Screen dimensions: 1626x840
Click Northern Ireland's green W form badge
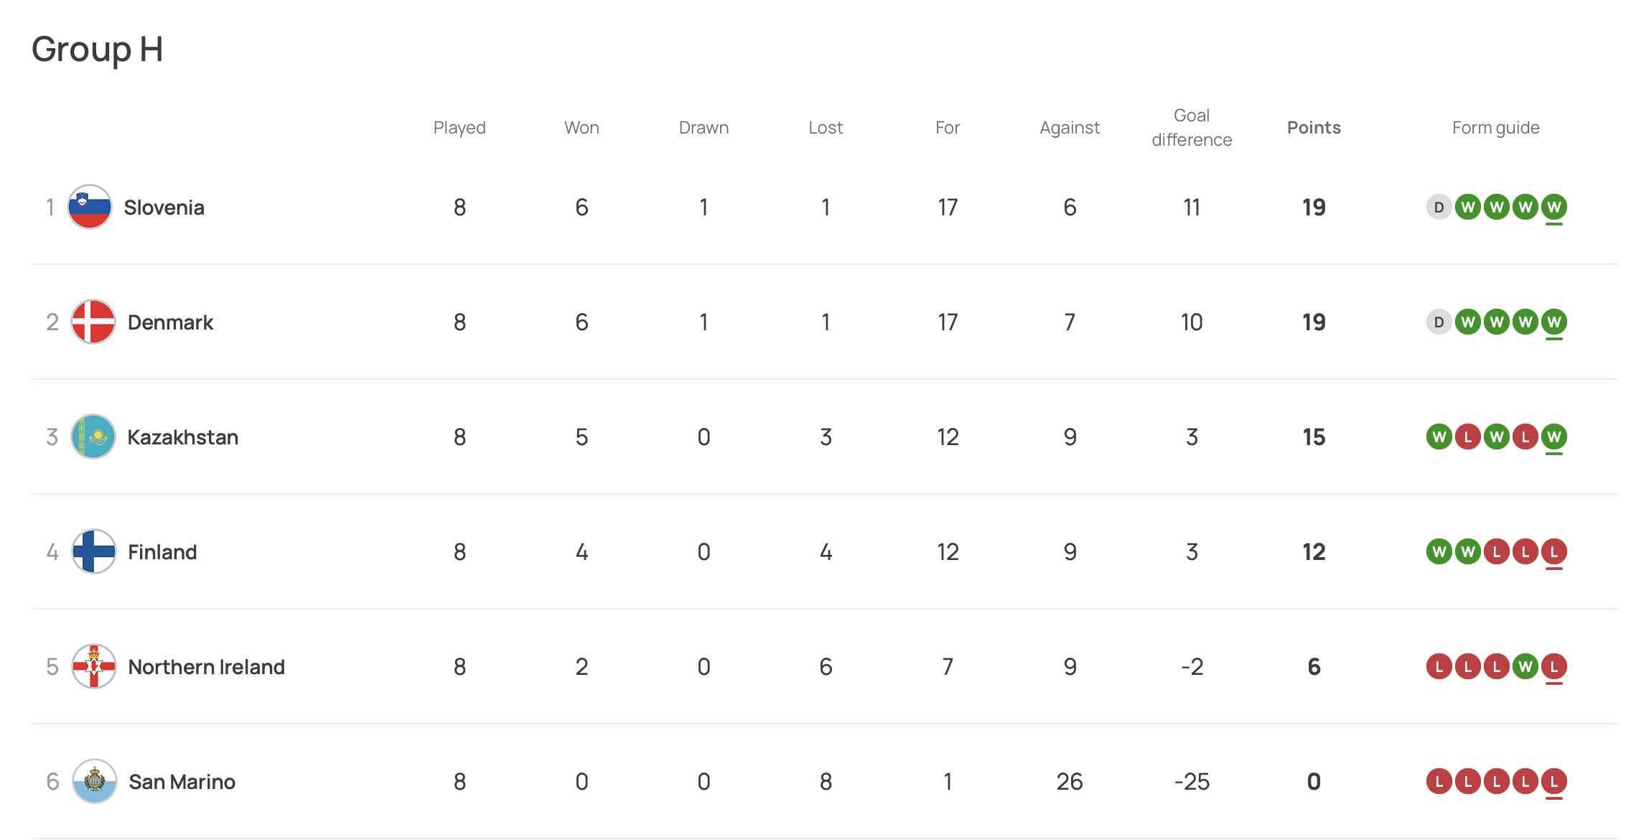[x=1525, y=667]
